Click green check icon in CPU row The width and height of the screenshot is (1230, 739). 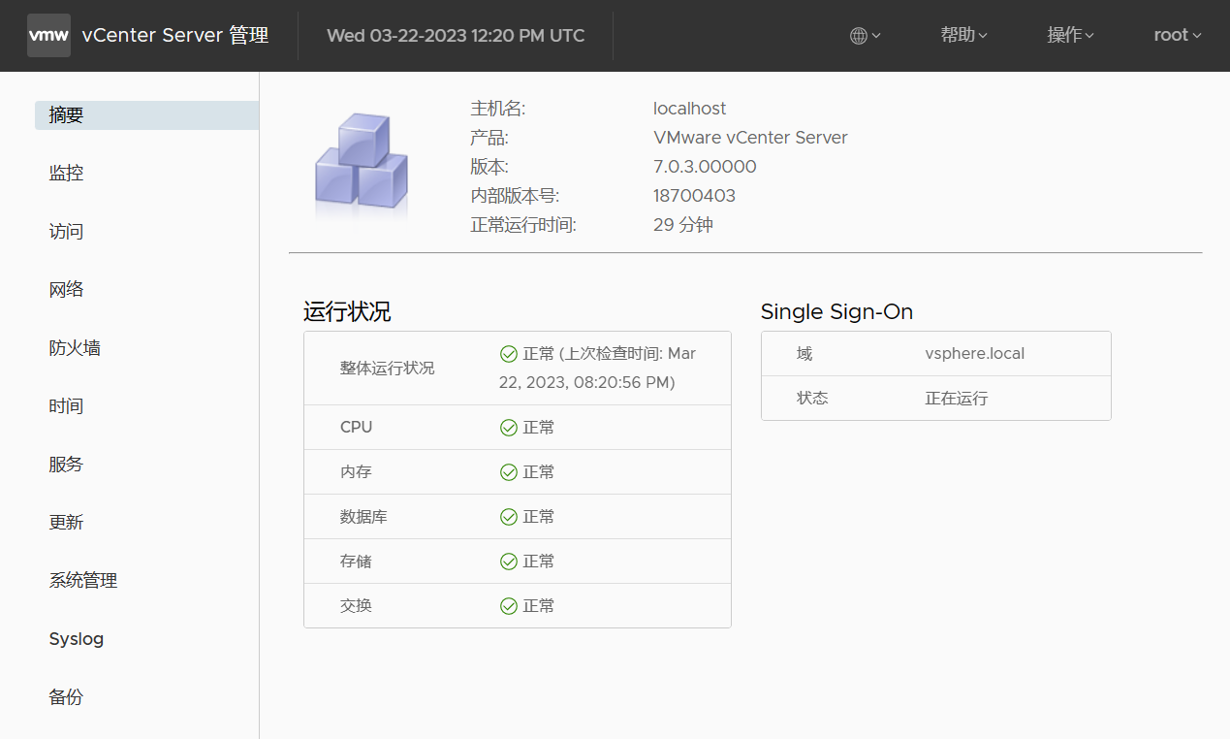[x=508, y=428]
